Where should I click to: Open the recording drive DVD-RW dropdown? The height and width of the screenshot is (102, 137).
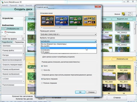point(68,34)
